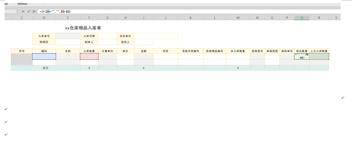
Task: Select column G header
Action: click(x=107, y=18)
